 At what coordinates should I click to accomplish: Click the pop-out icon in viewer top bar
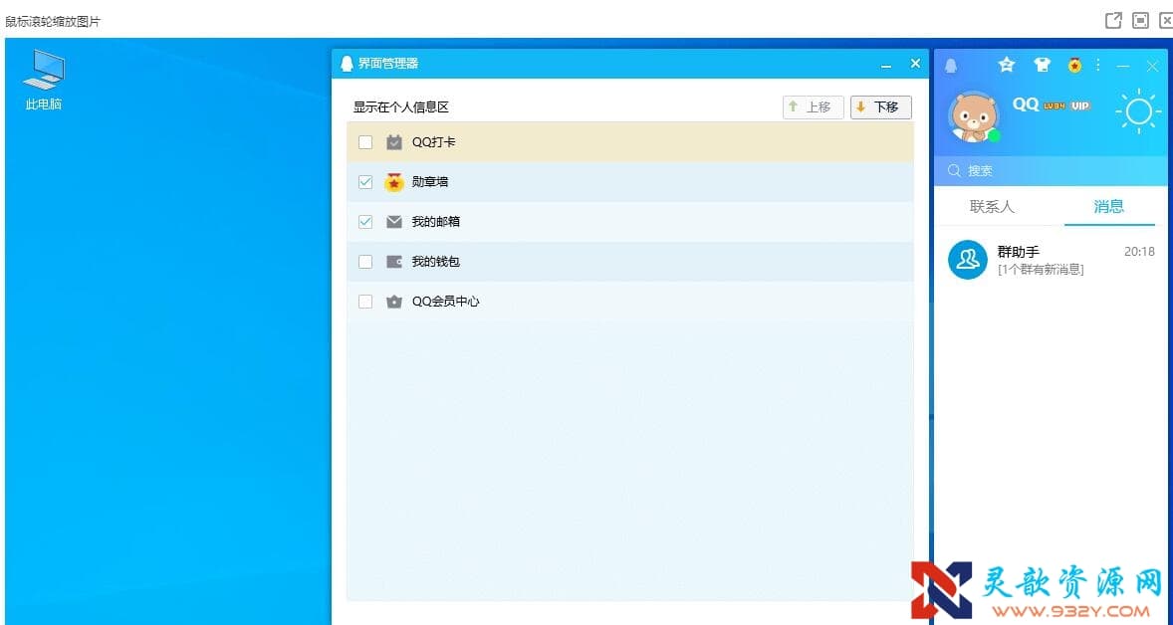(1113, 20)
